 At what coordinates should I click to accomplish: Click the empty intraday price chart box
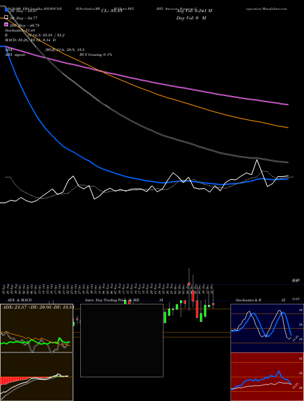[x=122, y=340]
